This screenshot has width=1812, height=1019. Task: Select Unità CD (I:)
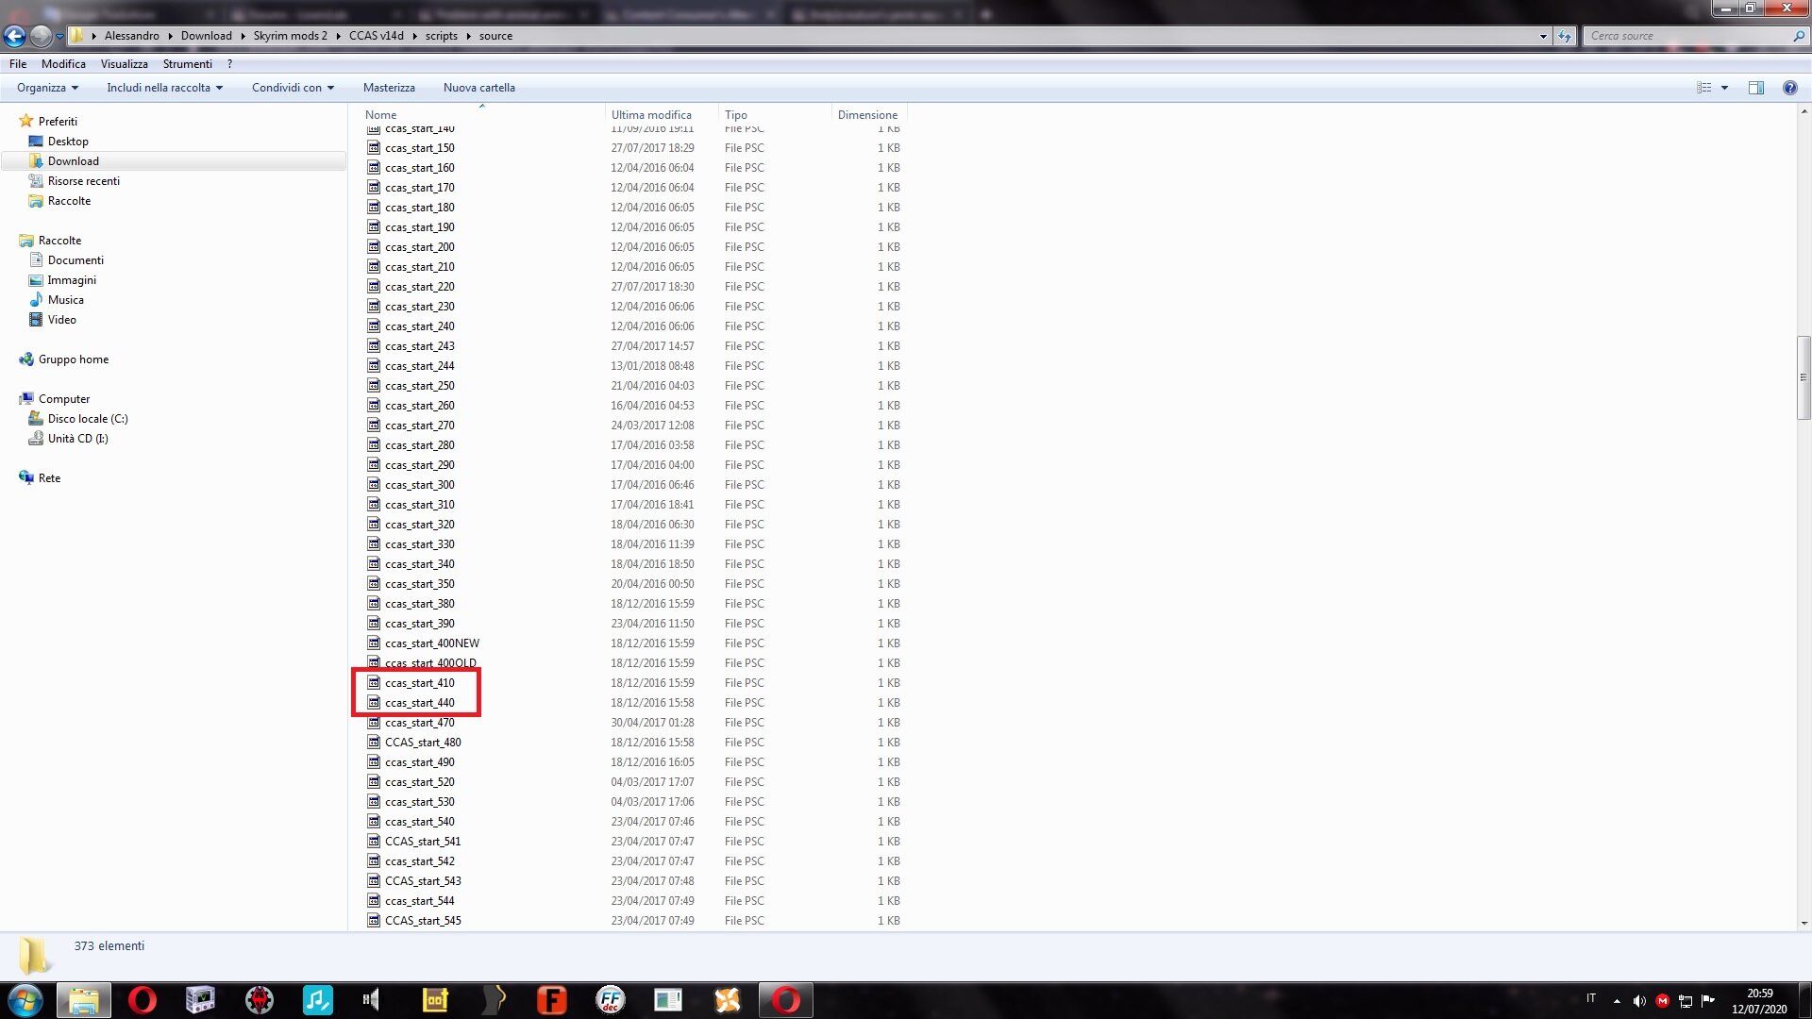click(77, 439)
